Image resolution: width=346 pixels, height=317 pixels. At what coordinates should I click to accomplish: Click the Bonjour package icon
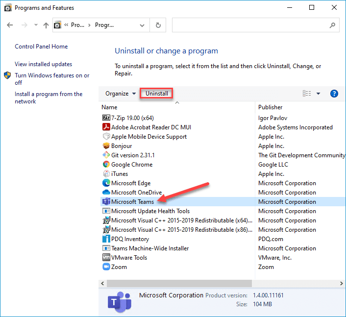coord(106,146)
